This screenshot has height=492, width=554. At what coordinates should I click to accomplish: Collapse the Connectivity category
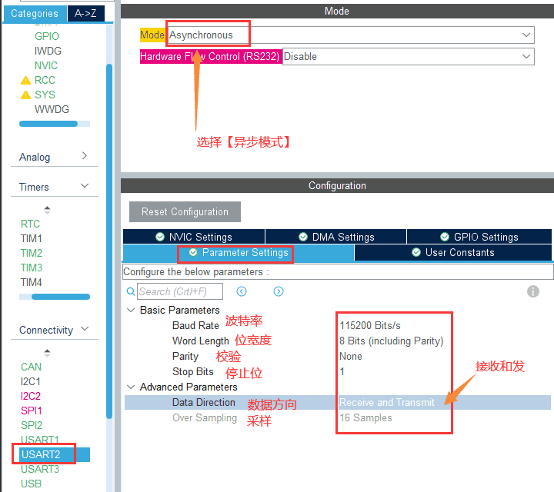pyautogui.click(x=85, y=329)
